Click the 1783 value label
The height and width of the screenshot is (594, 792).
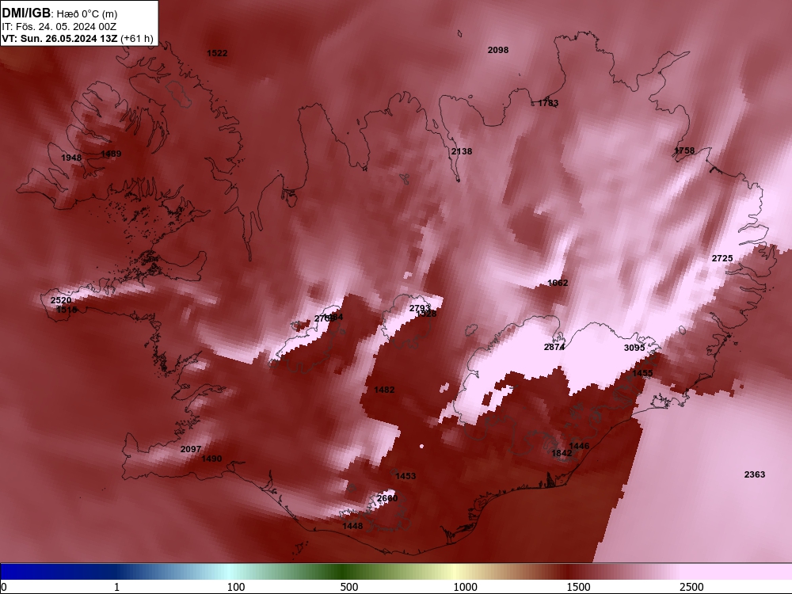point(548,103)
